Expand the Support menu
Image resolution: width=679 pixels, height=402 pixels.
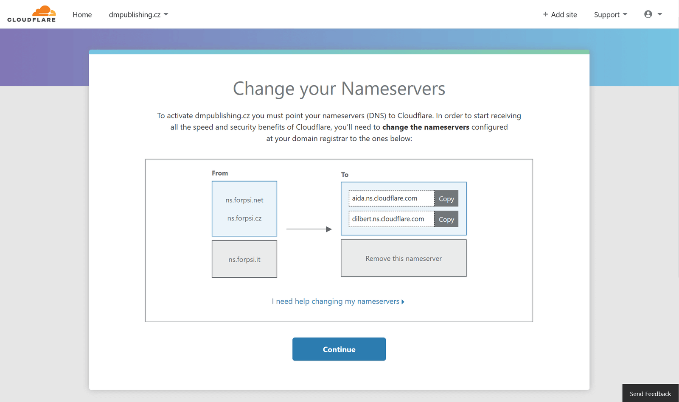coord(610,14)
